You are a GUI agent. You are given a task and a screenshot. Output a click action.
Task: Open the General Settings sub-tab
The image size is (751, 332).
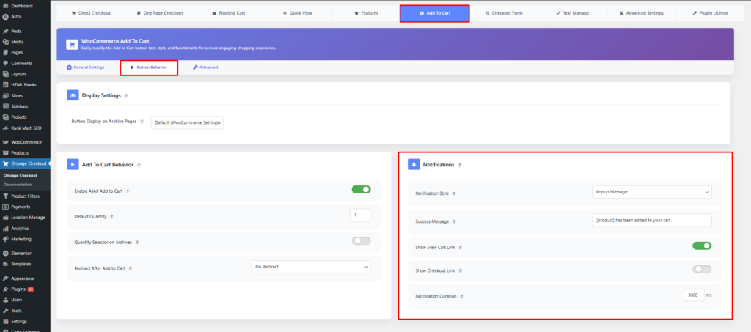(x=85, y=67)
